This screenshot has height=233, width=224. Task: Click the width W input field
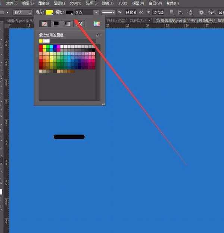click(x=130, y=12)
